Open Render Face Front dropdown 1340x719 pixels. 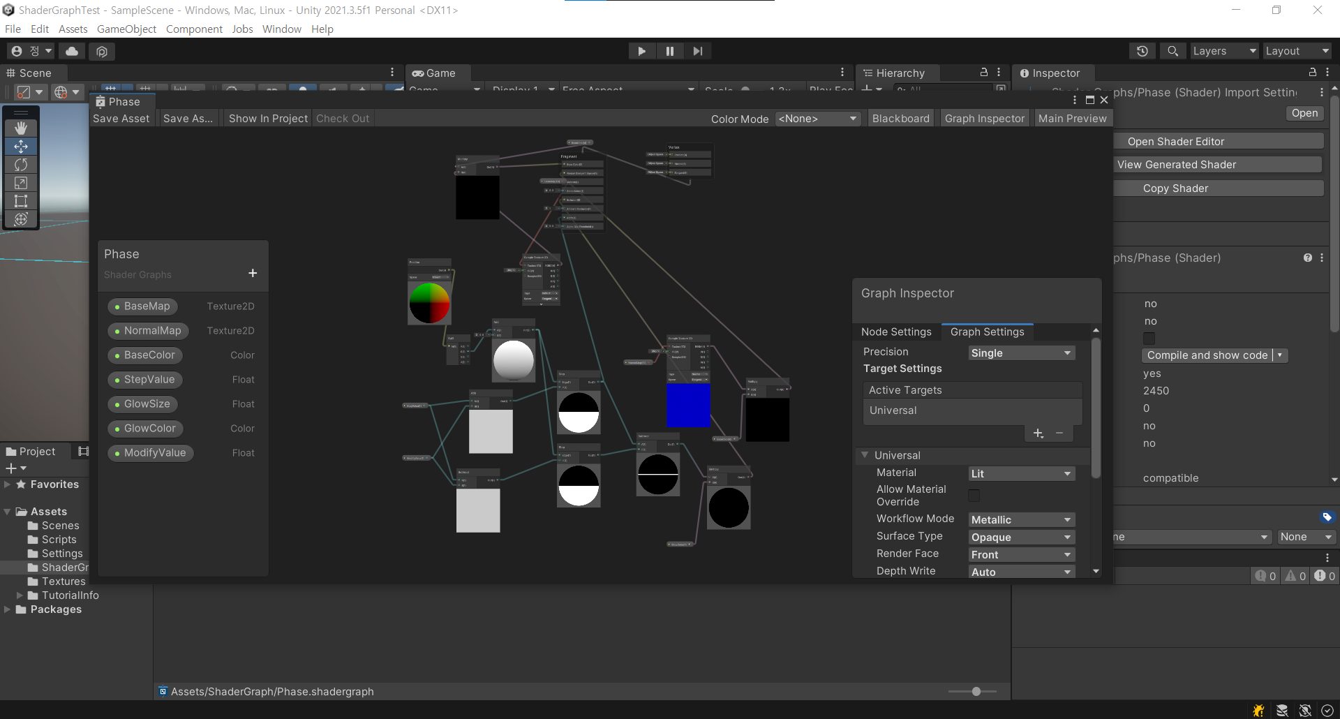(1021, 555)
